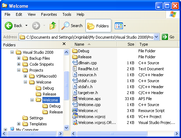This screenshot has height=138, width=181.
Task: Collapse the Projects tree node
Action: [19, 70]
